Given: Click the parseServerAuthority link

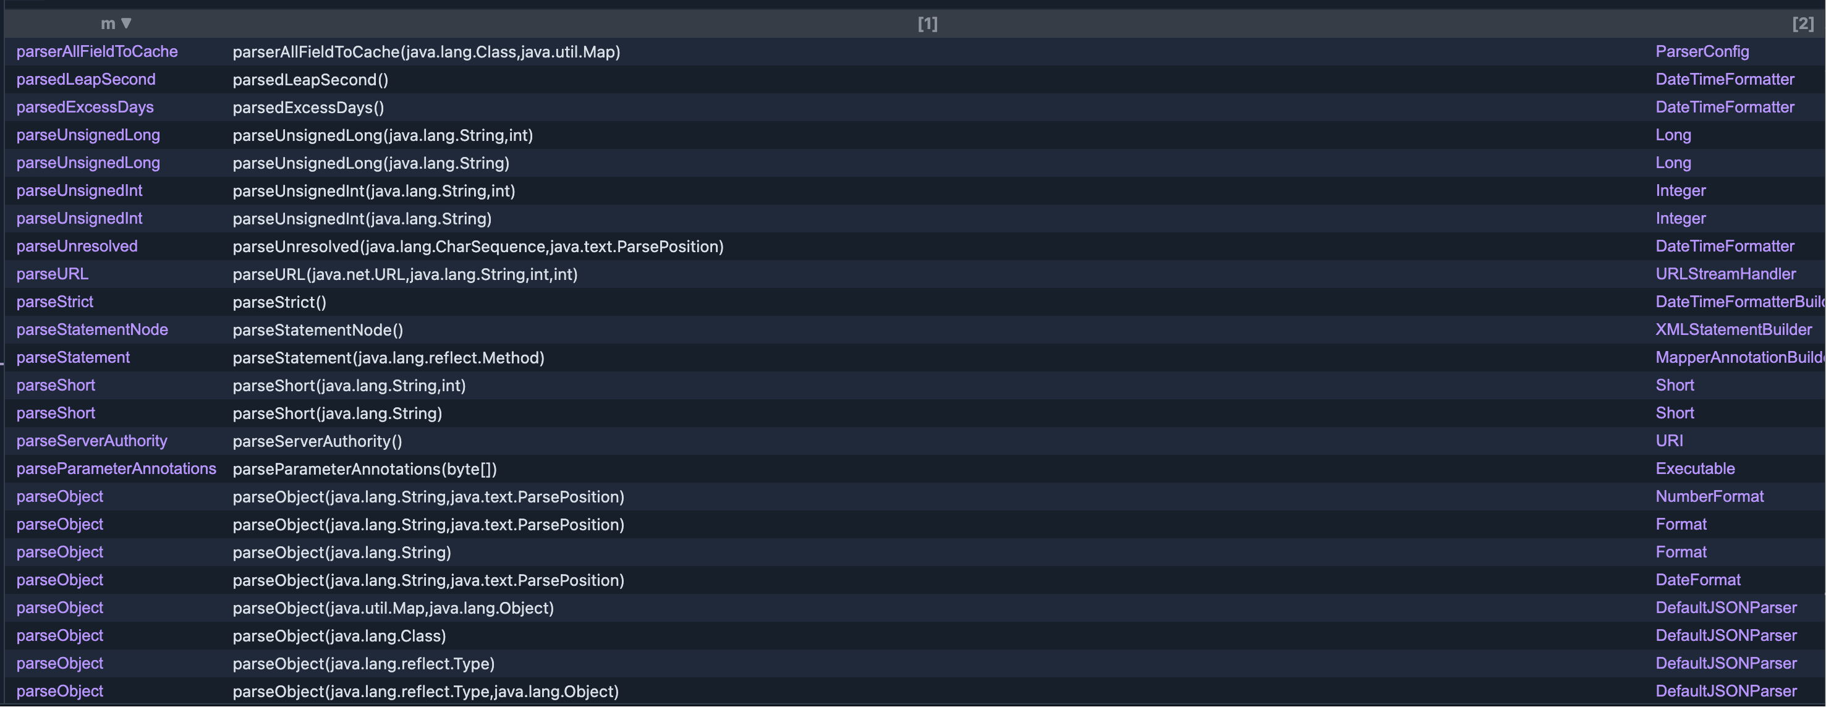Looking at the screenshot, I should [92, 441].
